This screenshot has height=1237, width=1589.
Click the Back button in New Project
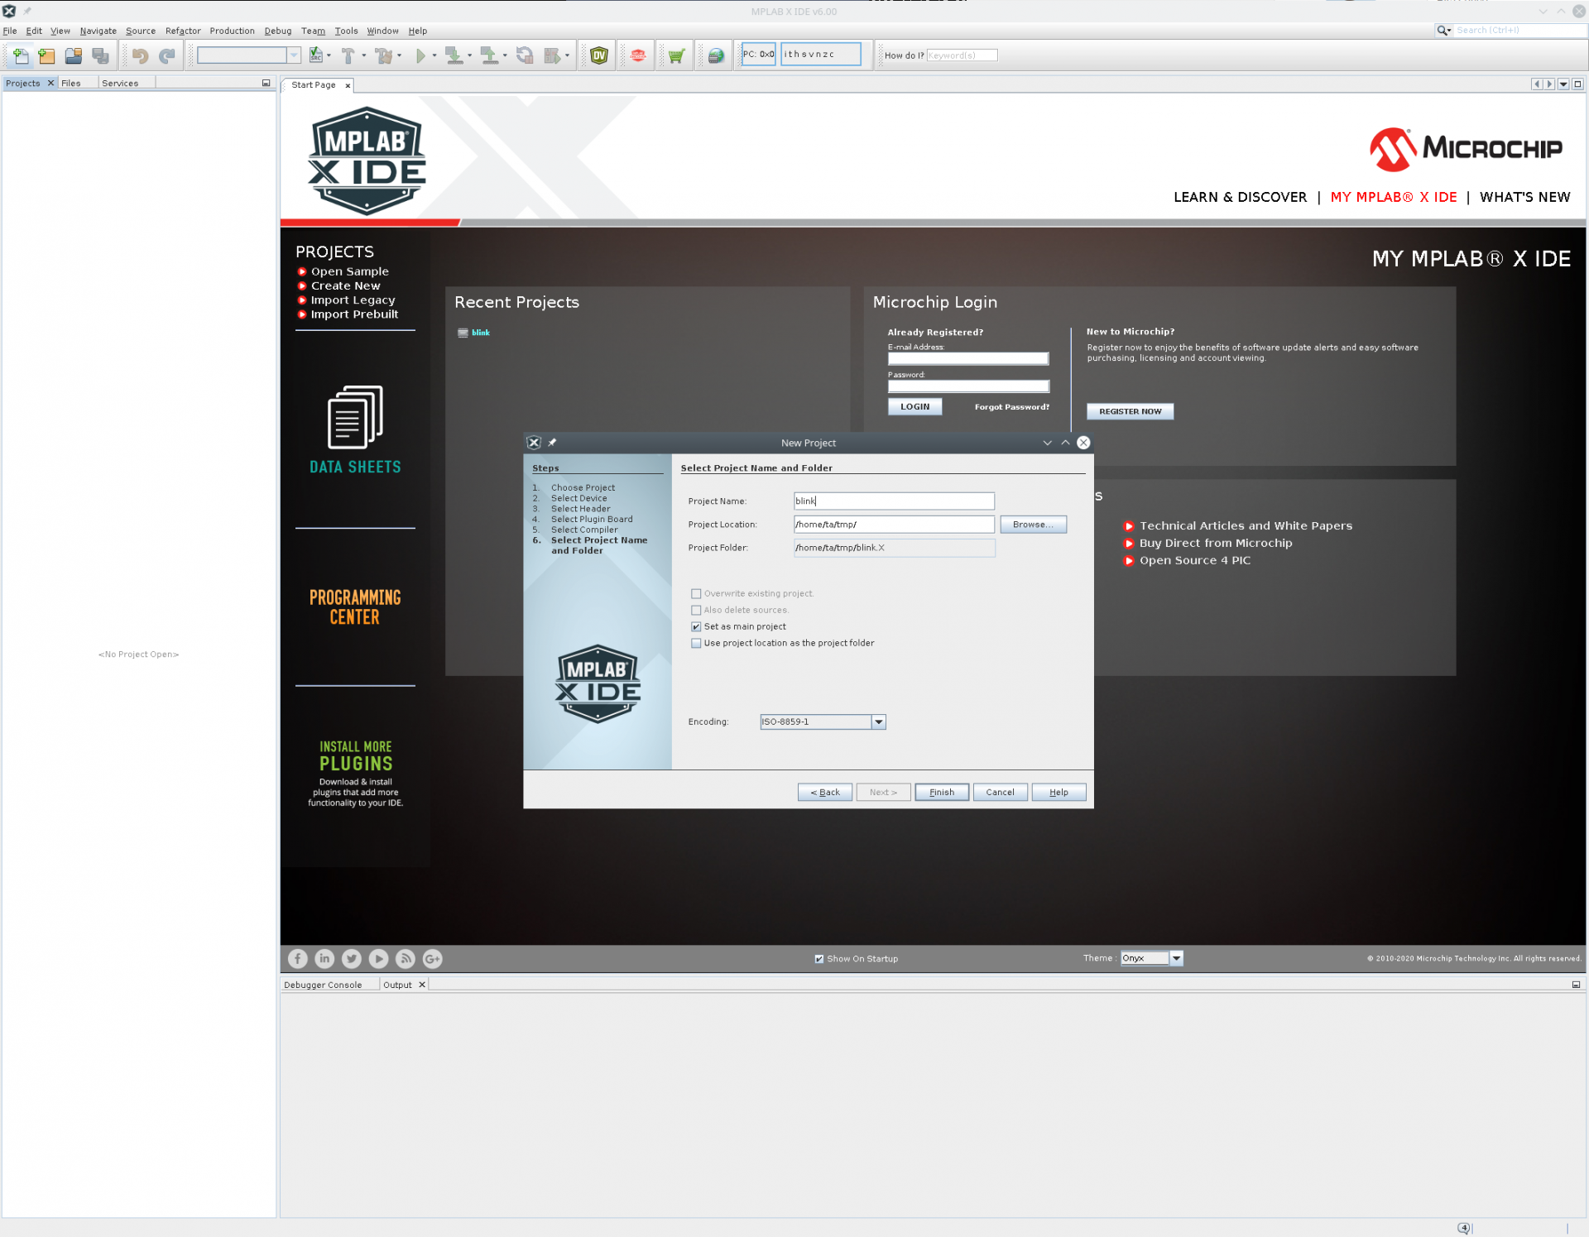click(x=825, y=792)
